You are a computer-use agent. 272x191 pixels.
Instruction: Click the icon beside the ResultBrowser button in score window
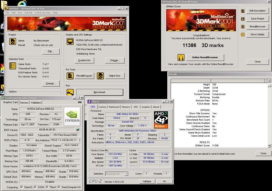[x=243, y=27]
